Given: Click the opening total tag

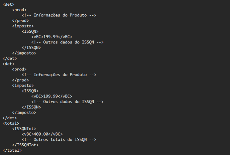Looking at the screenshot, I should [11, 123].
